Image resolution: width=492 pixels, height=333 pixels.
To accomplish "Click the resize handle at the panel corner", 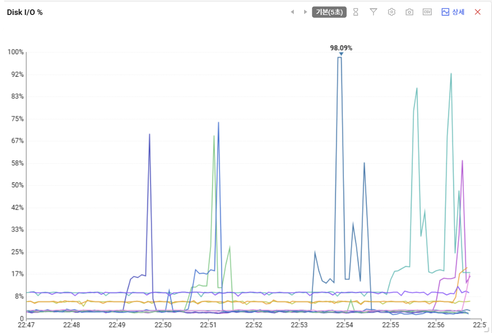I will [485, 330].
